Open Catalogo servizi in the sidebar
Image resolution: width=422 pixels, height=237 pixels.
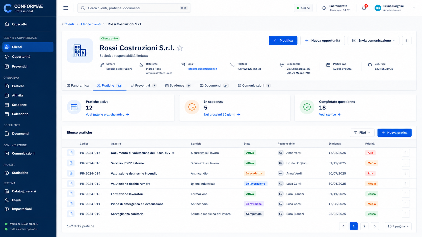(28, 191)
